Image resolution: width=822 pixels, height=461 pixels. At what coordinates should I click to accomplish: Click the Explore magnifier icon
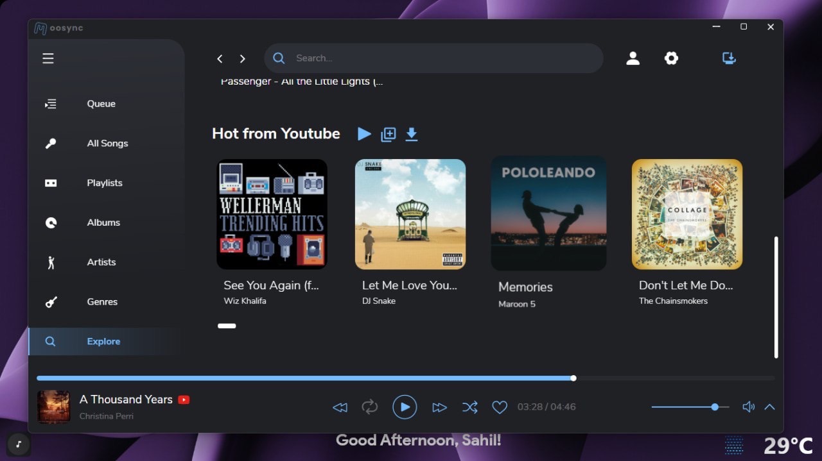50,342
